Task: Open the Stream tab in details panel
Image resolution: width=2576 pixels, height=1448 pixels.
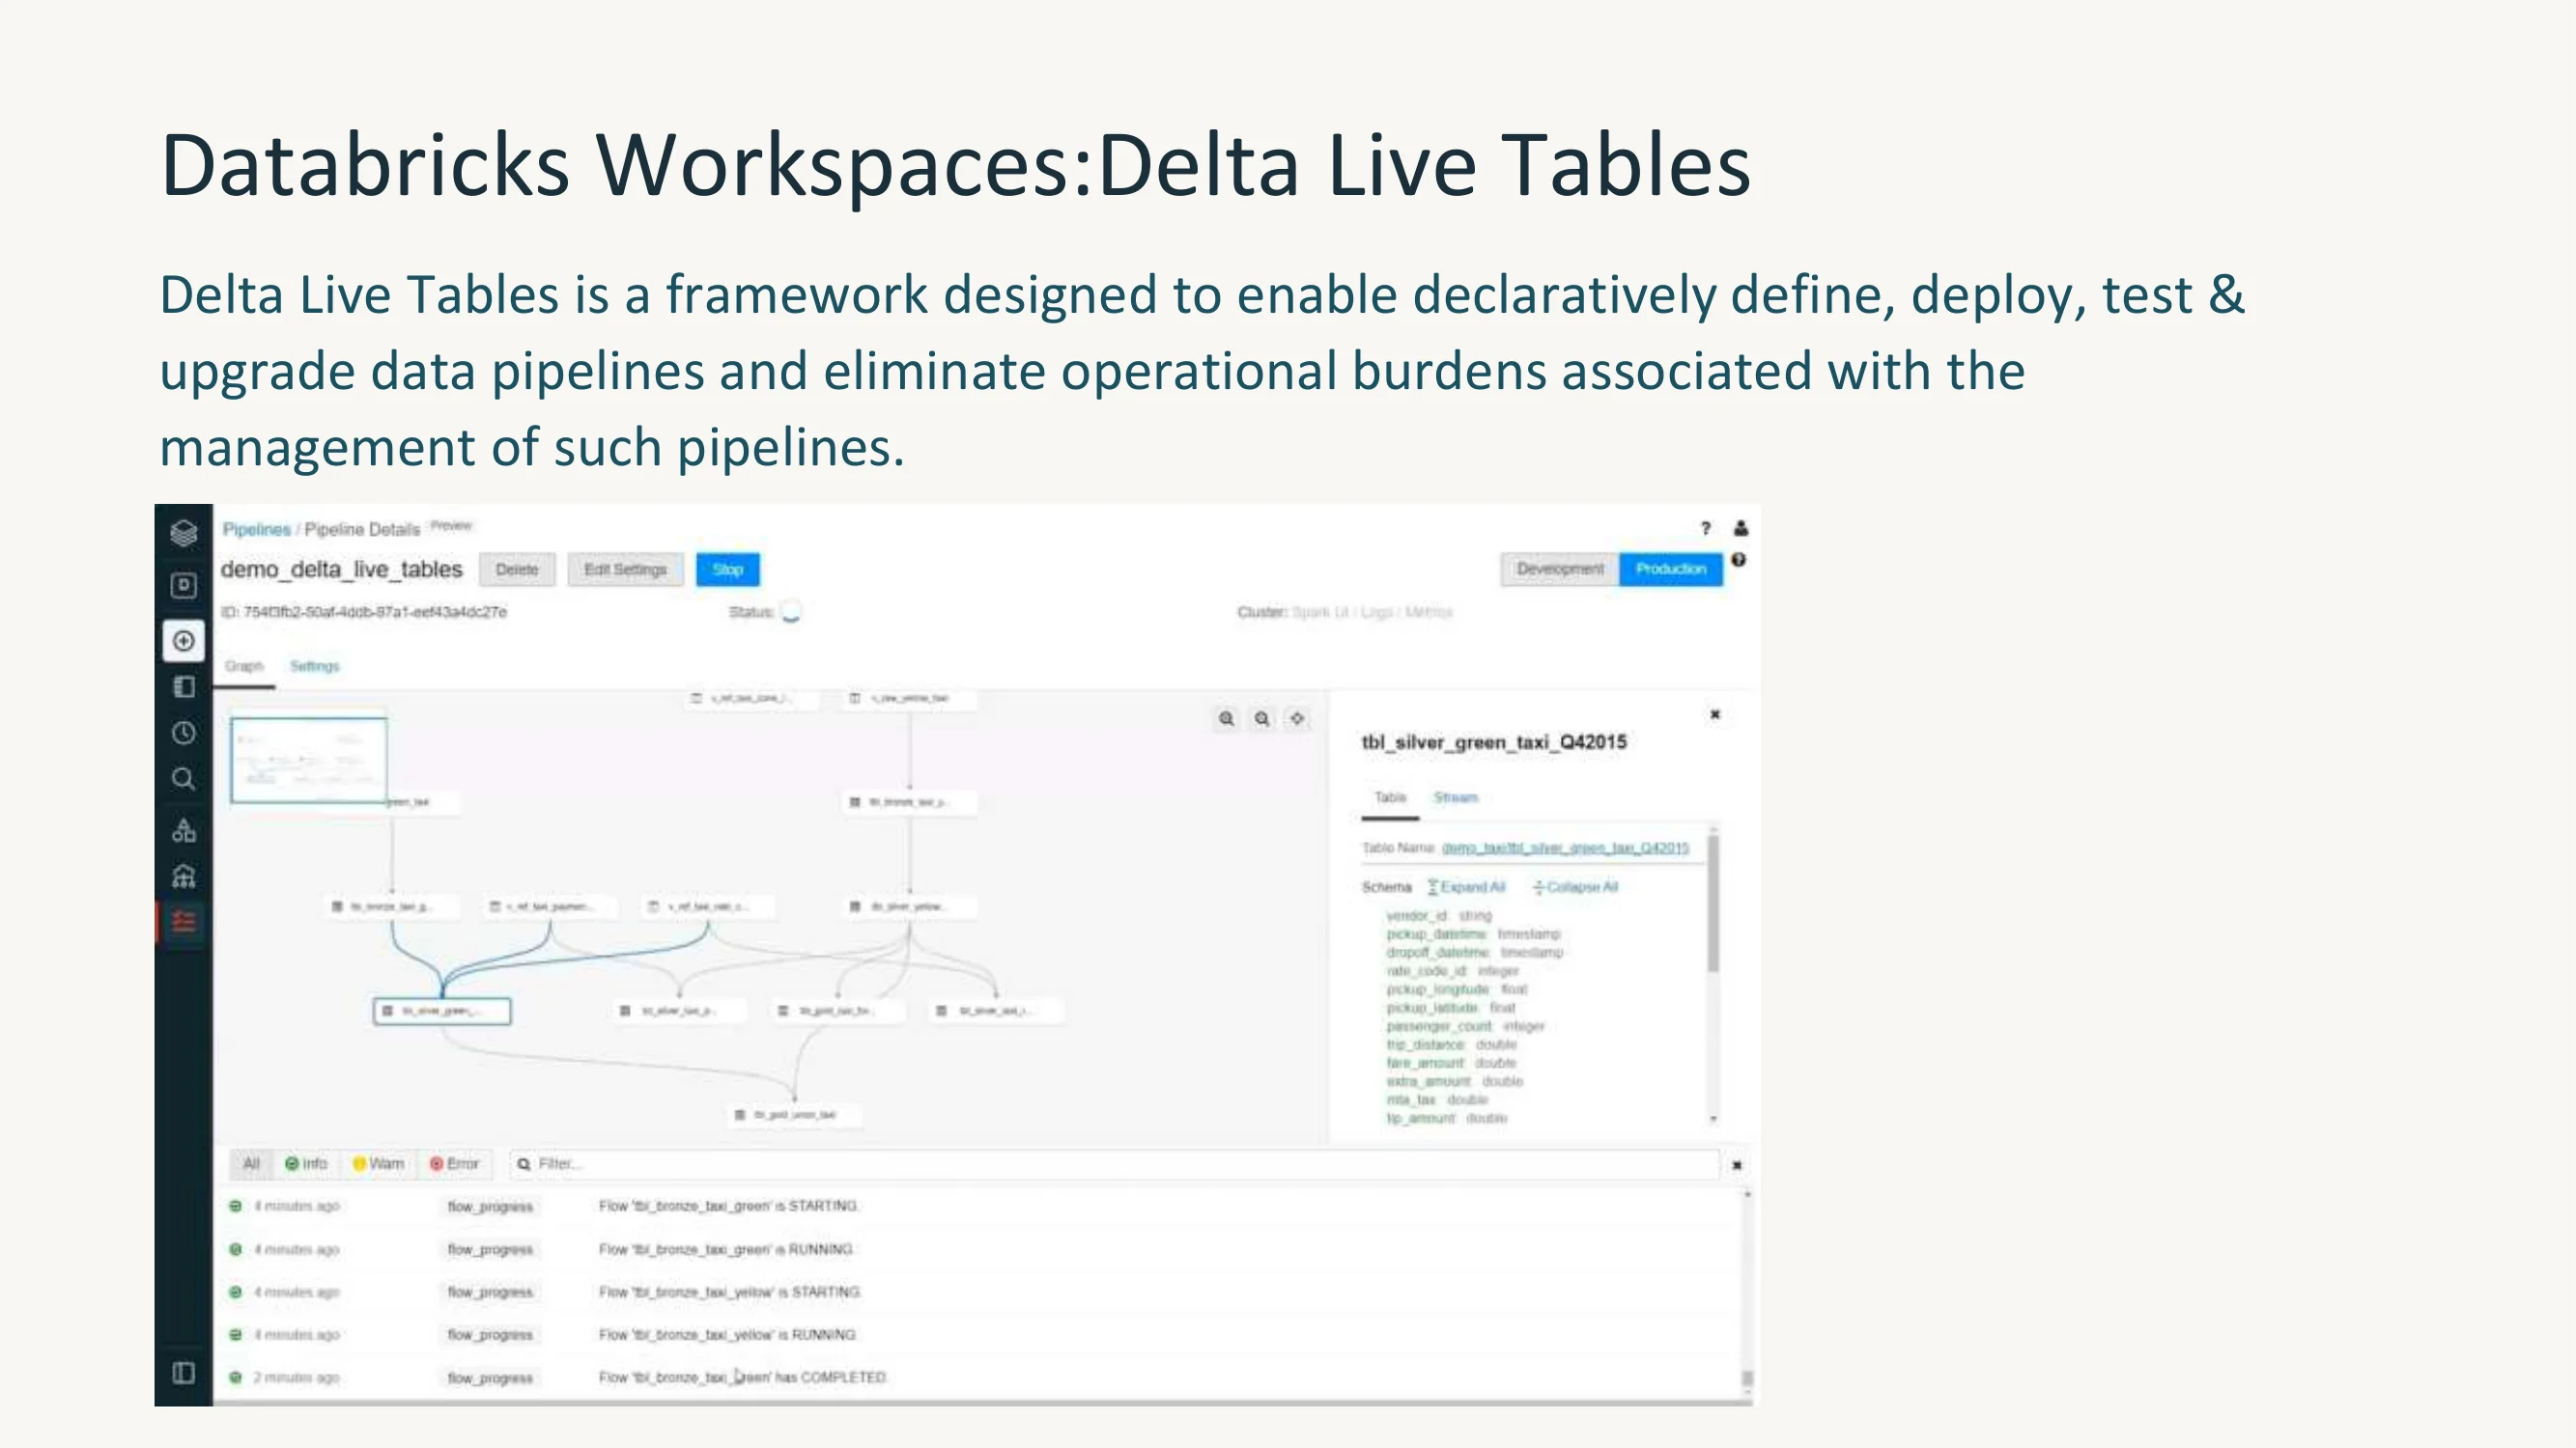Action: pos(1455,797)
